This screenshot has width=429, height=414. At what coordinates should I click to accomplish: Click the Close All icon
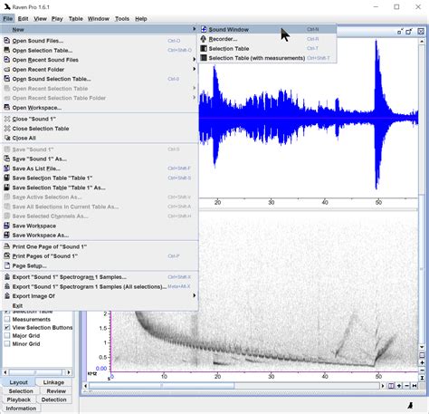7,138
